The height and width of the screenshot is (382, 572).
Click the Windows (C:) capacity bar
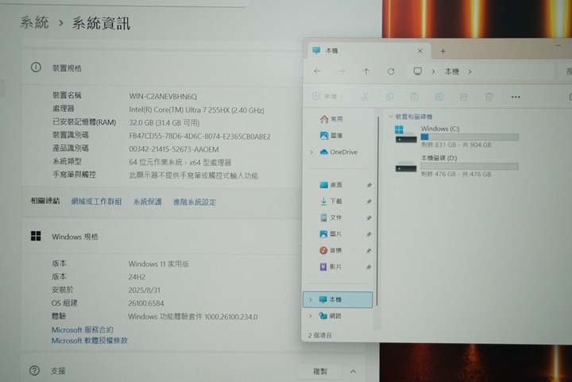pos(470,137)
